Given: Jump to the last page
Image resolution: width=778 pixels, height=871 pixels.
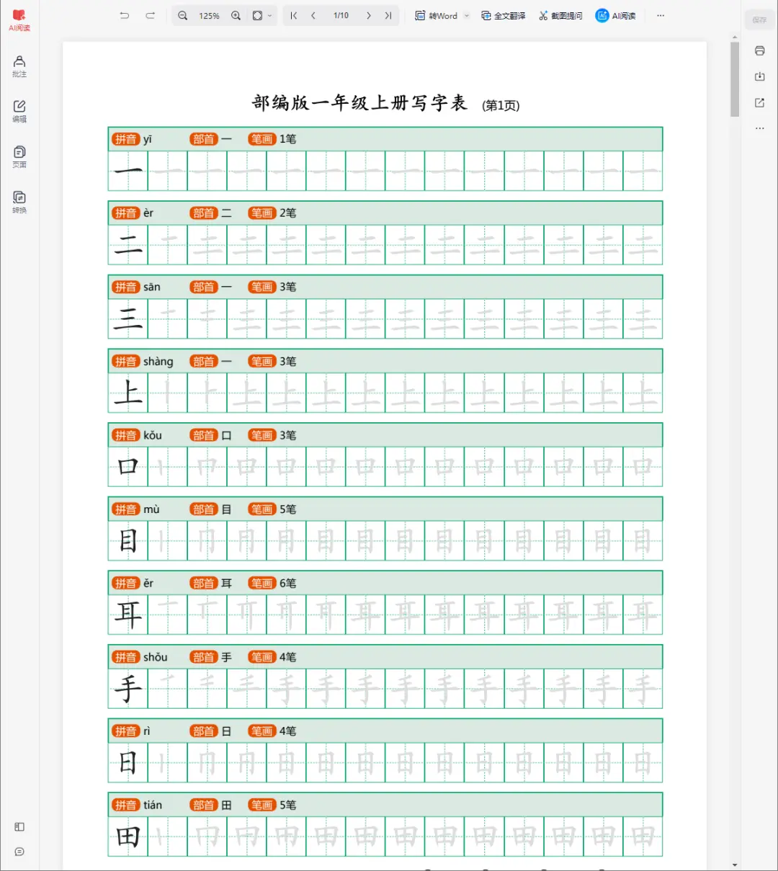Looking at the screenshot, I should (388, 15).
